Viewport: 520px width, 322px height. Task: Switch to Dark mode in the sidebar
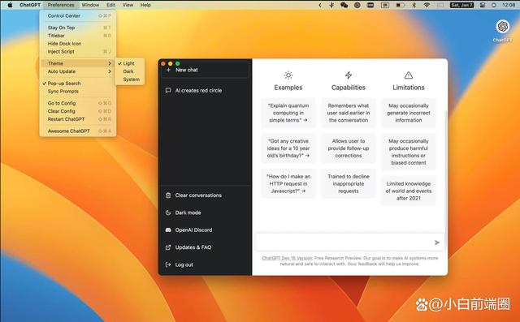(205, 213)
